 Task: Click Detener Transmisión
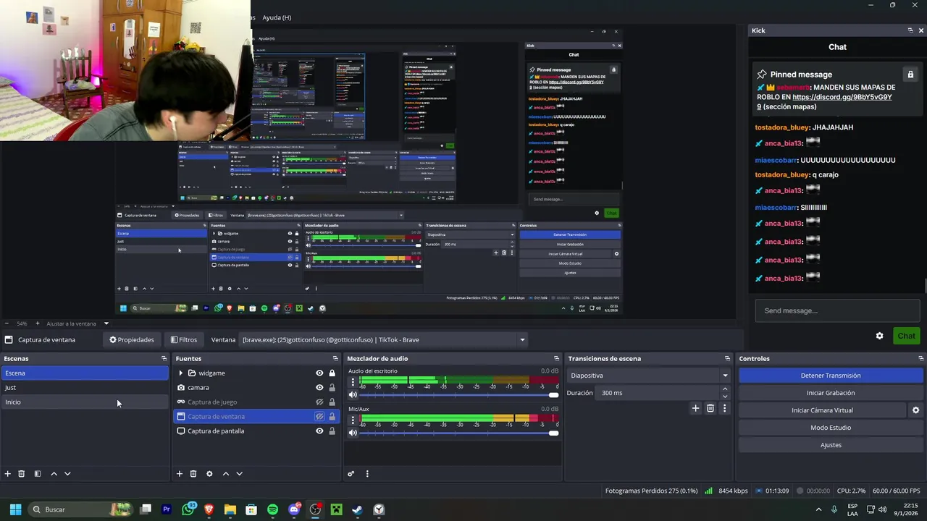831,376
